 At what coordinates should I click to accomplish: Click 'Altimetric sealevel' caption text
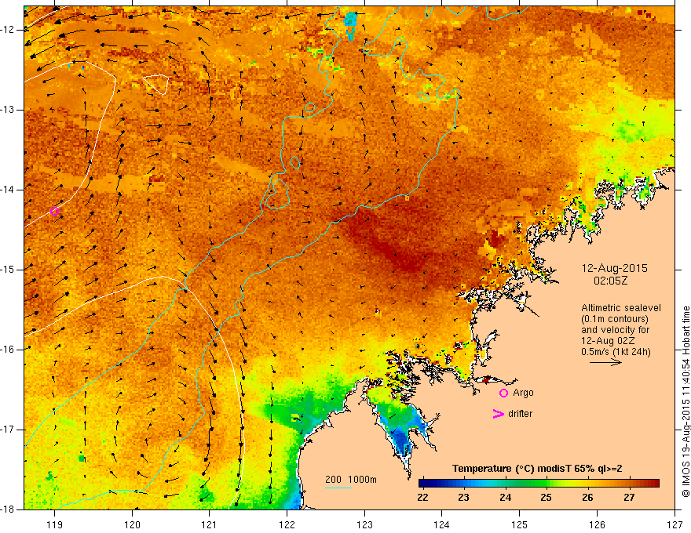(621, 308)
